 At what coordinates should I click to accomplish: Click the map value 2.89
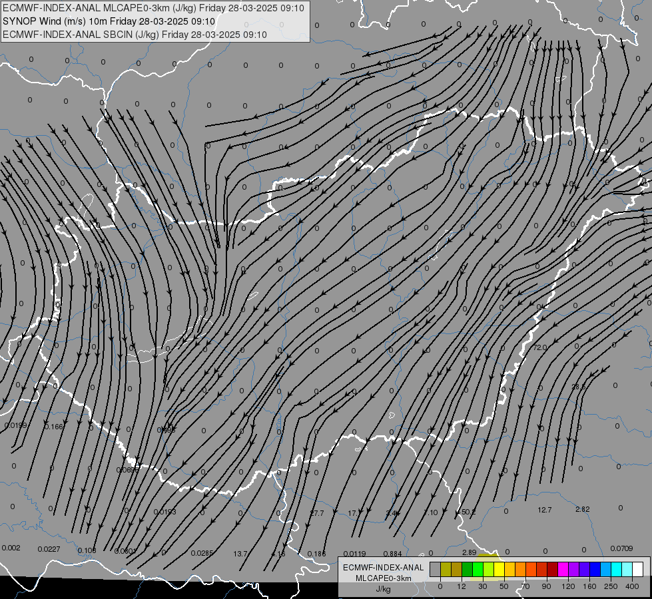[469, 552]
